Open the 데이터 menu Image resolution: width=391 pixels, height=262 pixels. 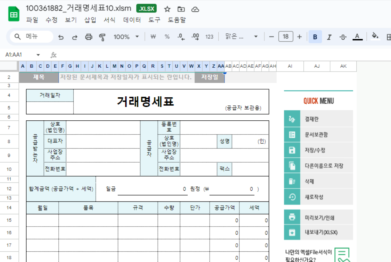[132, 20]
